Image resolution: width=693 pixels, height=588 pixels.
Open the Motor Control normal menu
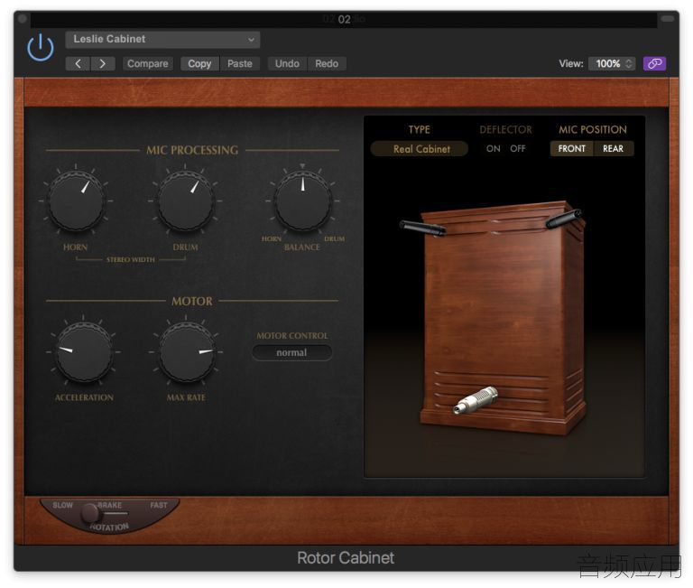(x=291, y=352)
